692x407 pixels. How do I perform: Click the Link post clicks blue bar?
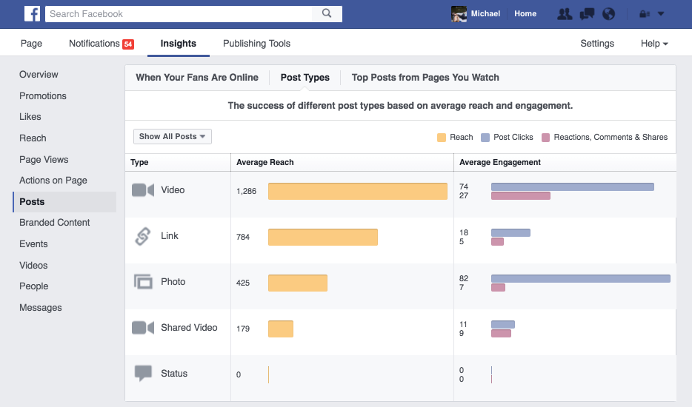[x=510, y=233]
